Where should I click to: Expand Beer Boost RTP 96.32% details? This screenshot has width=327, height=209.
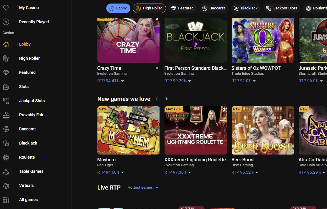click(x=245, y=172)
